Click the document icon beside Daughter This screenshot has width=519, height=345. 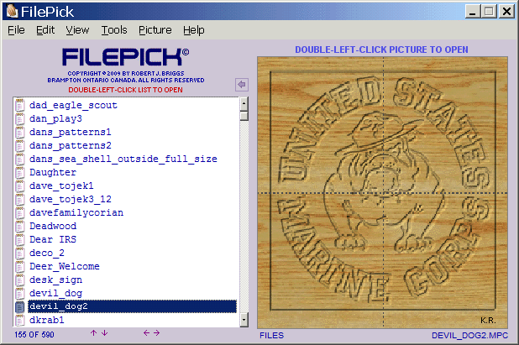[20, 172]
